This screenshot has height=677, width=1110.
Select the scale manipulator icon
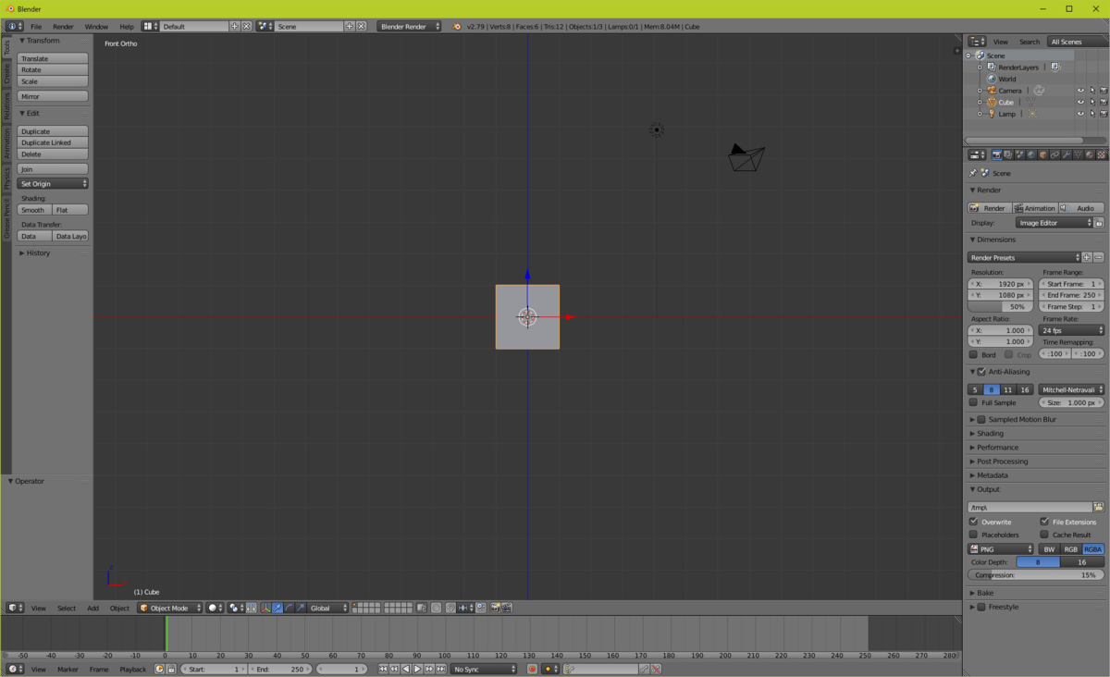tap(301, 608)
